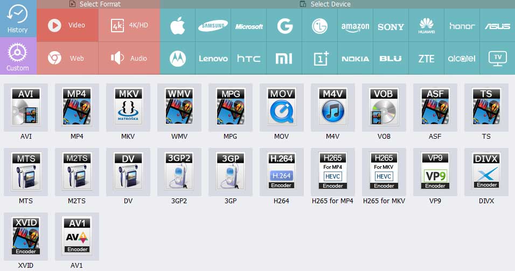Select the Alcatel device category
Image resolution: width=515 pixels, height=271 pixels.
[462, 58]
